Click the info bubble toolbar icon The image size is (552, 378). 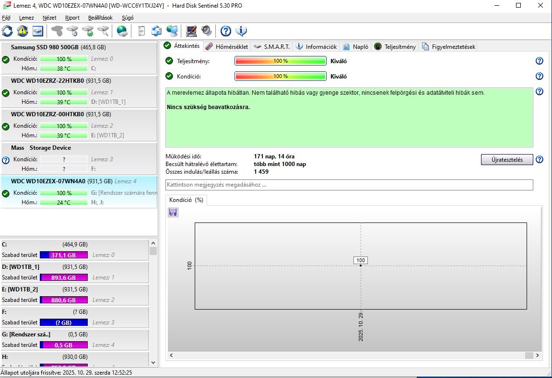point(241,31)
